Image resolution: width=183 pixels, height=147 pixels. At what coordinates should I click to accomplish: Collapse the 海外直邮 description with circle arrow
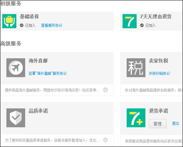(105, 90)
